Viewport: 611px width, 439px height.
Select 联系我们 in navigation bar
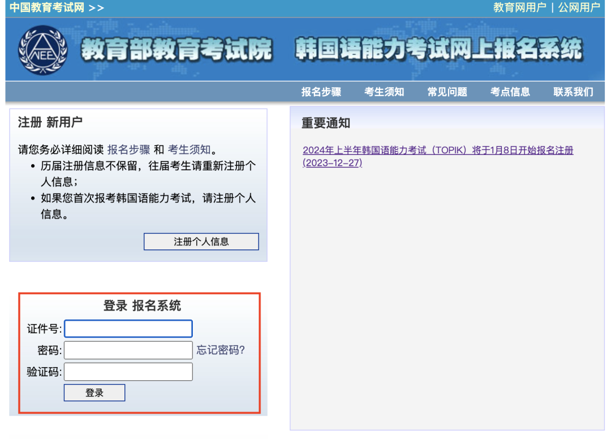(x=573, y=92)
